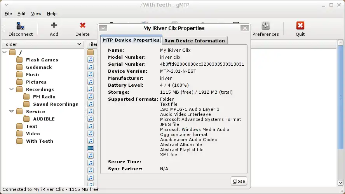This screenshot has height=194, width=345.
Task: Collapse the root folder tree node
Action: click(x=4, y=52)
